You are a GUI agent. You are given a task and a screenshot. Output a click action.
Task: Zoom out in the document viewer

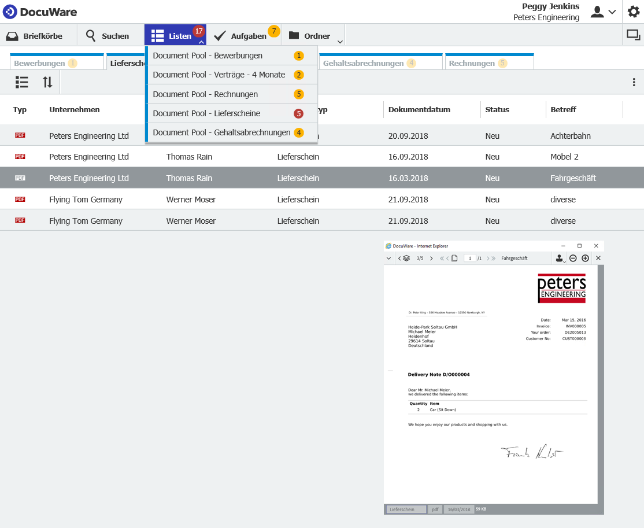coord(572,258)
